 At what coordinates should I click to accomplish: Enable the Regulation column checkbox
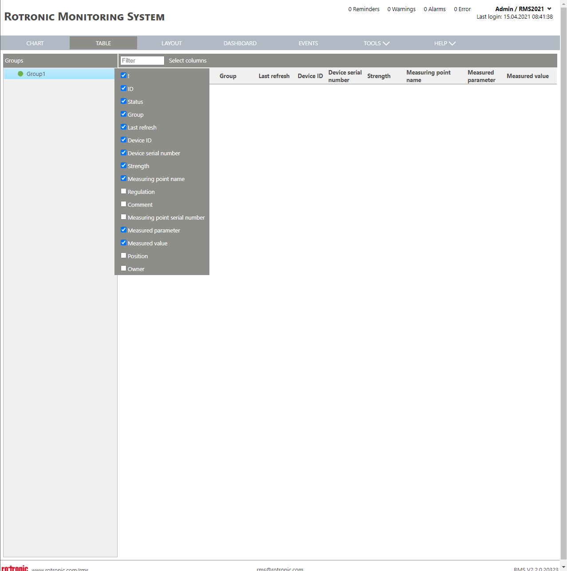(124, 191)
